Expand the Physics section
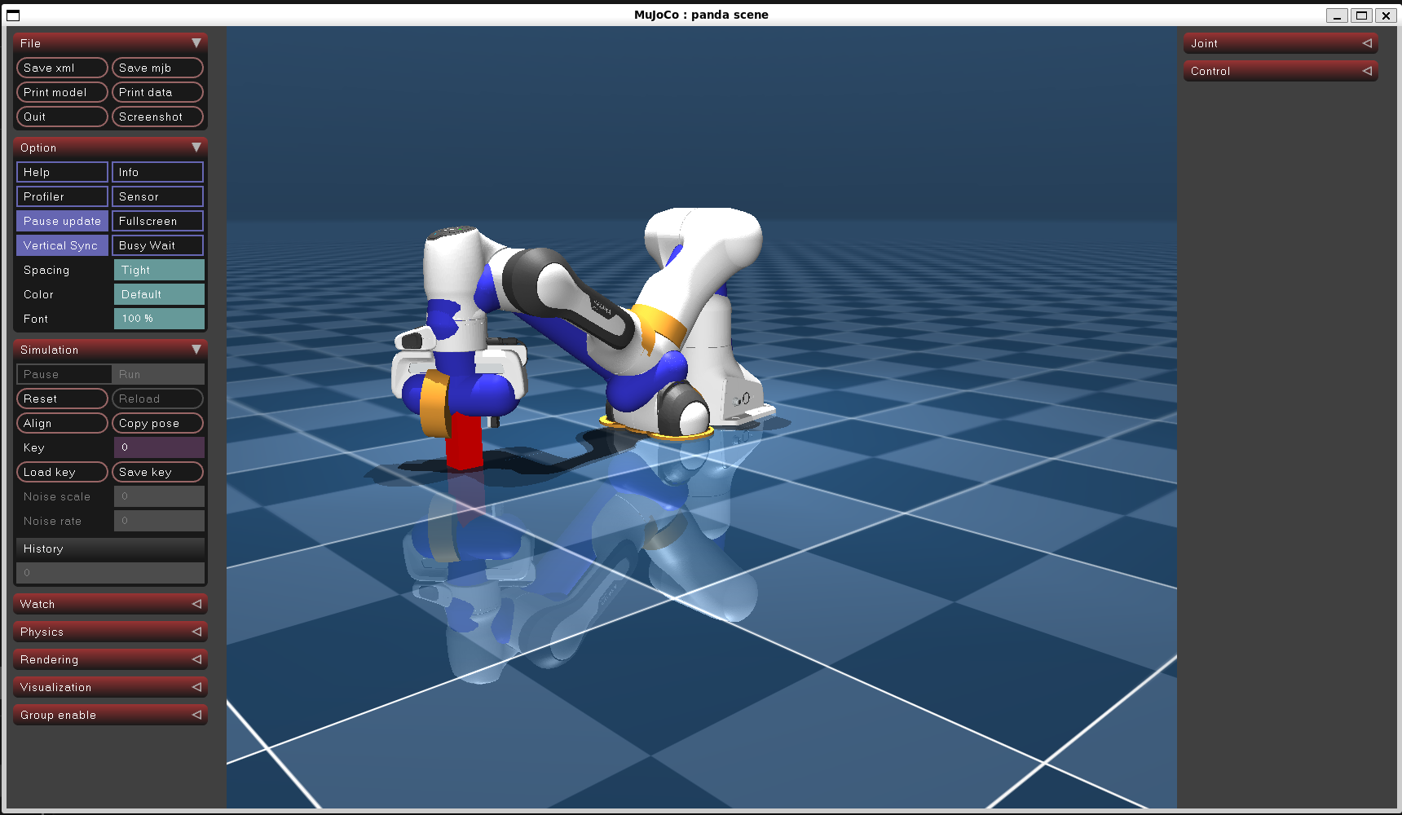Viewport: 1402px width, 815px height. pos(110,632)
